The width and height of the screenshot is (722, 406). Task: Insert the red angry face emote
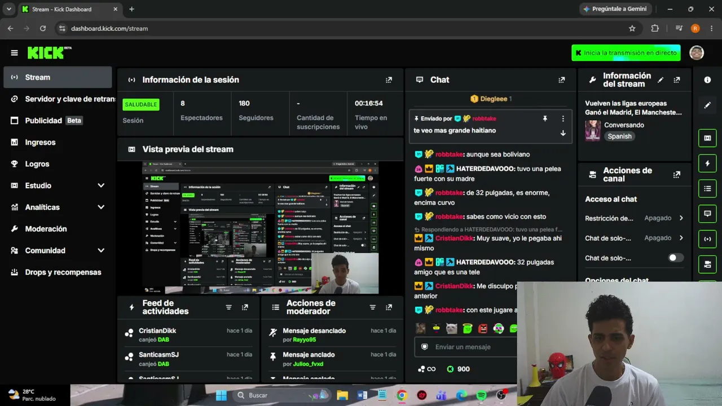coord(483,328)
